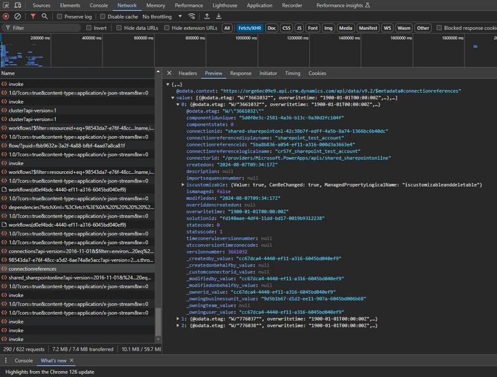Click the Import HAR upload icon
Viewport: 497px width, 377px height.
tap(206, 17)
